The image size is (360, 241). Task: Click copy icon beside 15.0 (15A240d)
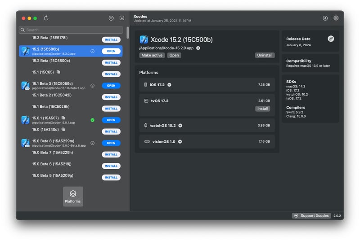coord(63,129)
